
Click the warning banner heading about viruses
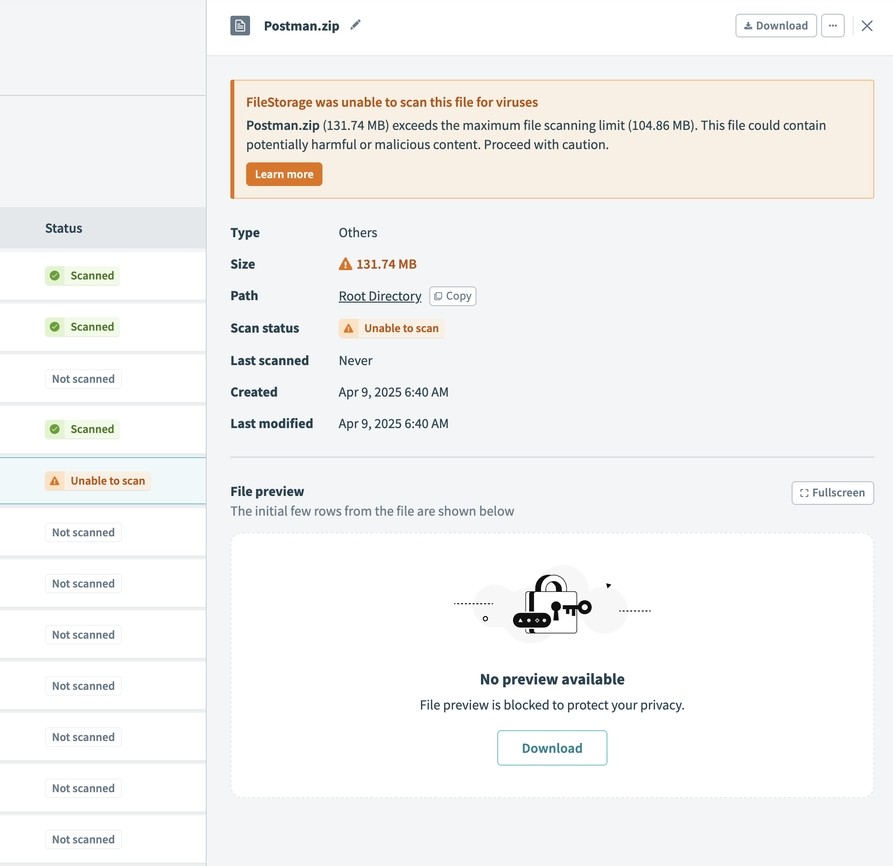[392, 102]
